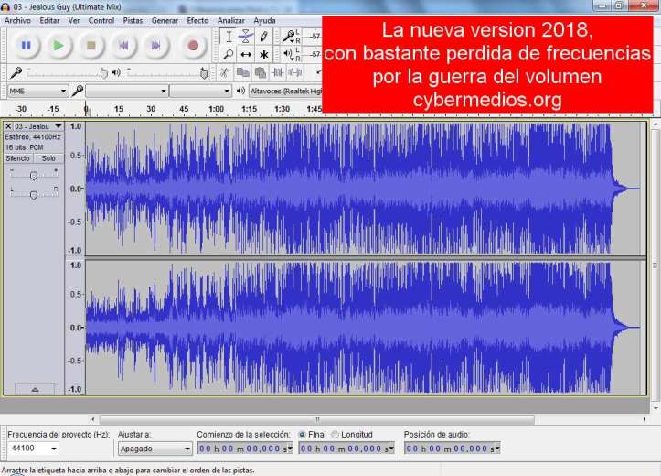
Task: Toggle Silencio on the track
Action: click(18, 157)
